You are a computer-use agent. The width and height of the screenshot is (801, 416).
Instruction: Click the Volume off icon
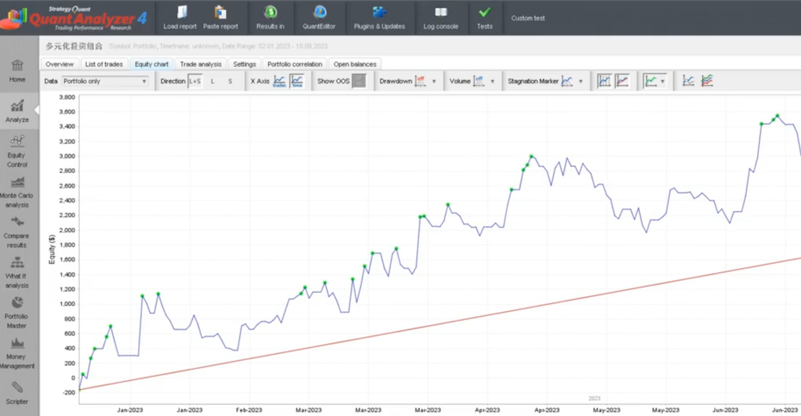coord(479,81)
